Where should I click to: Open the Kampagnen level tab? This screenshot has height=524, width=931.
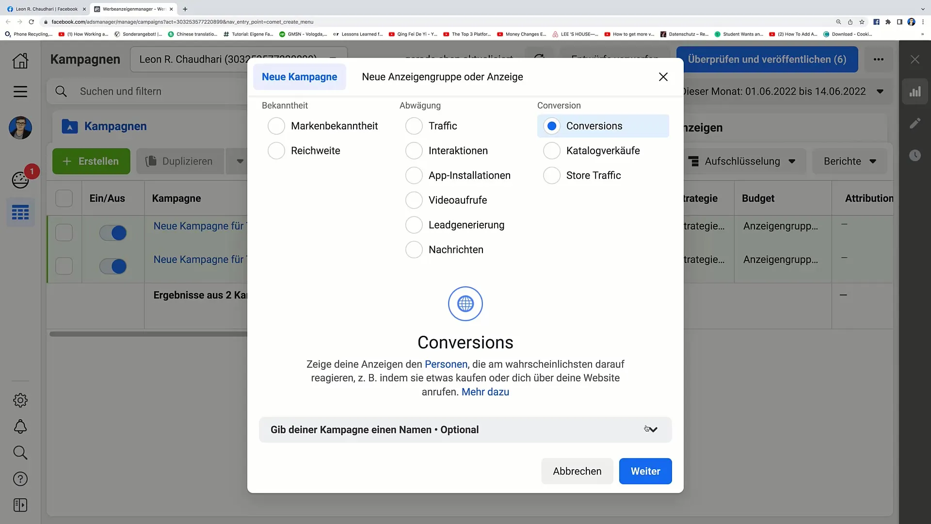115,127
